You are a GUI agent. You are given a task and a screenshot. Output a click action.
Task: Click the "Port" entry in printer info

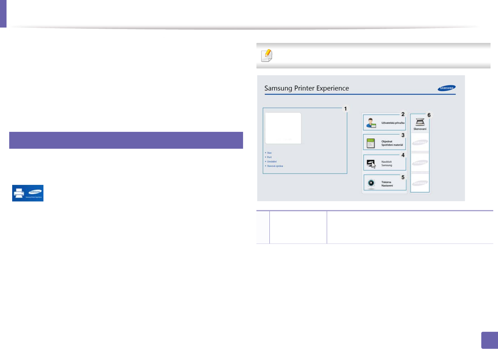click(x=269, y=157)
